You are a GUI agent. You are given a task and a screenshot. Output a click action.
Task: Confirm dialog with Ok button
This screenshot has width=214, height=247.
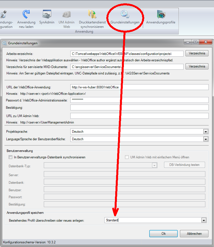[x=163, y=234]
